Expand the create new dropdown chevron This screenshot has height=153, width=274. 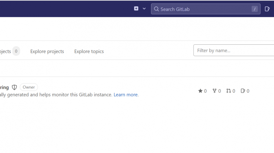[x=144, y=8]
